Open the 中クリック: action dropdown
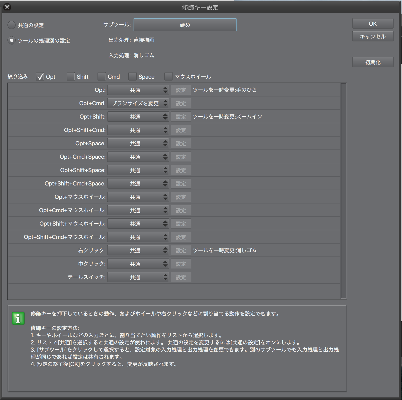 point(138,264)
